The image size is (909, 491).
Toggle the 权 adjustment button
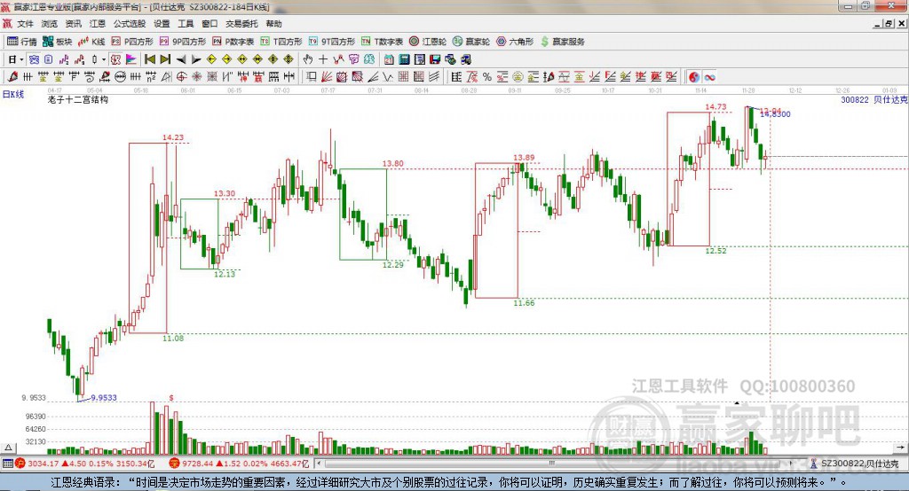[x=115, y=59]
